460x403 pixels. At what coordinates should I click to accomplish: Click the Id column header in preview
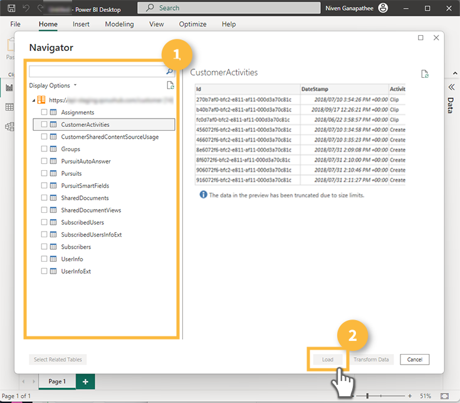tap(248, 89)
